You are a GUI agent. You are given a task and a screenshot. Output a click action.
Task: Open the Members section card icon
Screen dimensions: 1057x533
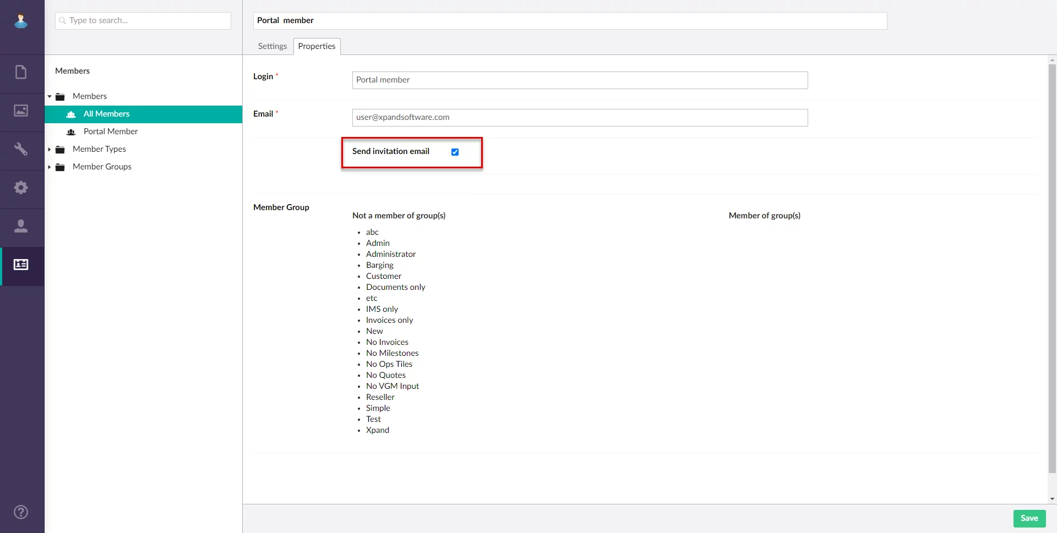[x=21, y=265]
